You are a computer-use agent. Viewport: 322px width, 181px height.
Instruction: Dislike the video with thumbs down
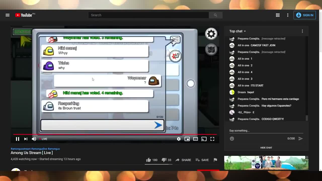coord(166,160)
